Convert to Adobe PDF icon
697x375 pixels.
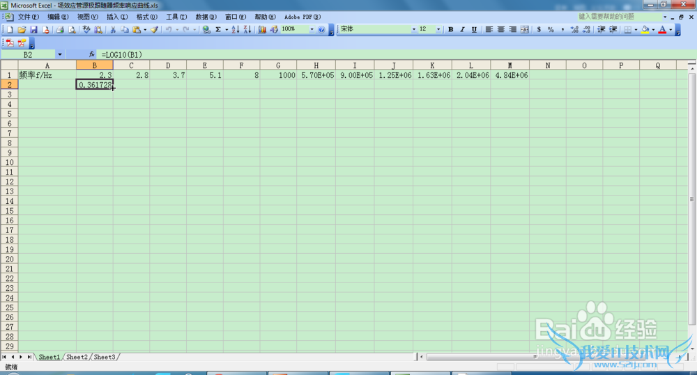(10, 43)
